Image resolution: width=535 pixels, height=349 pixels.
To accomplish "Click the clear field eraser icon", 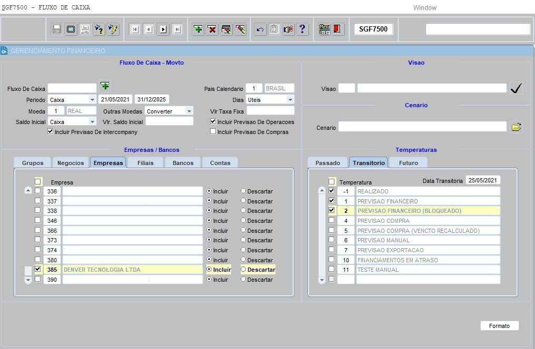I will (240, 29).
